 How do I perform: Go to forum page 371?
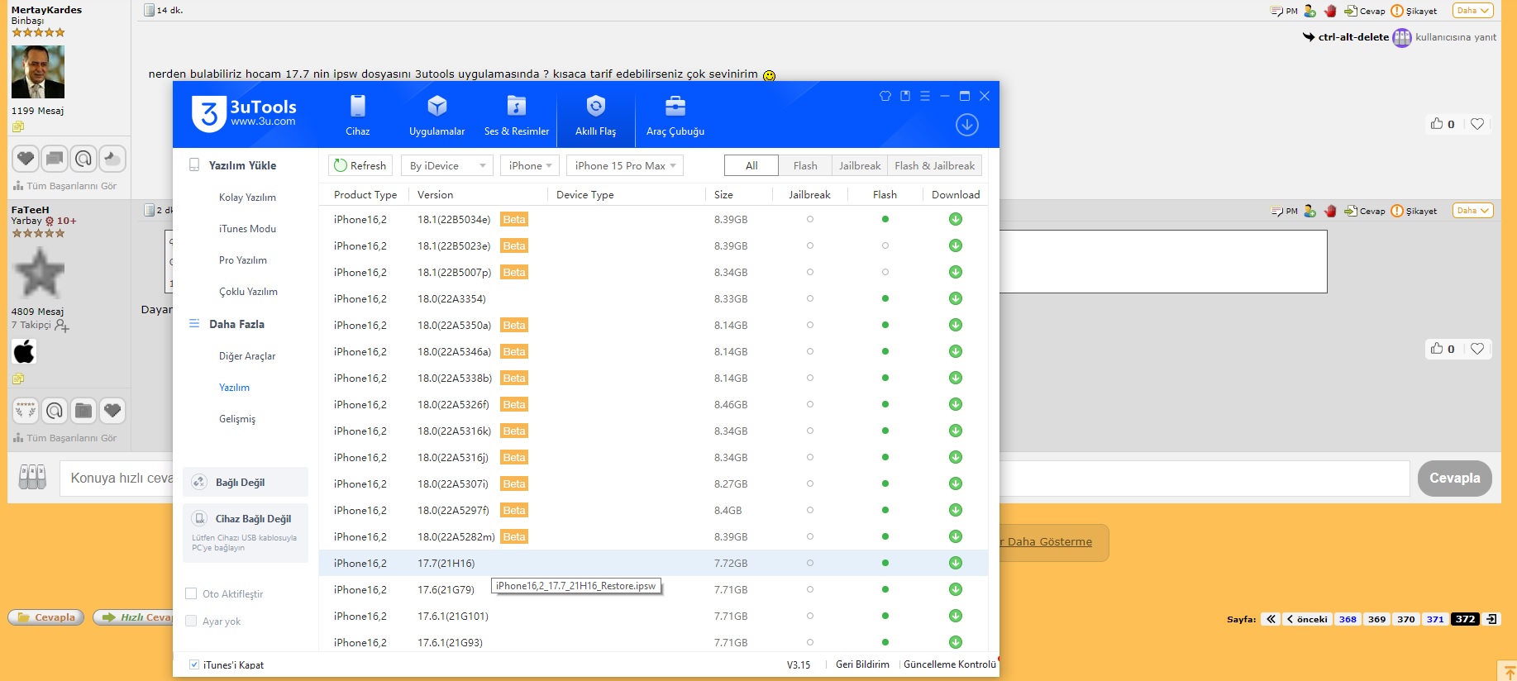pos(1435,619)
